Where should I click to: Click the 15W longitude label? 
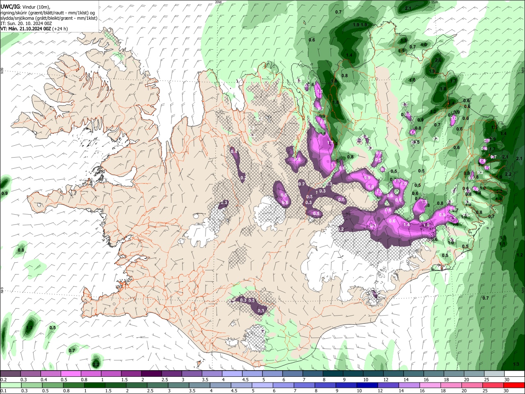pyautogui.click(x=434, y=2)
